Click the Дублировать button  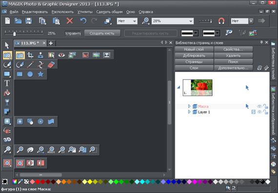click(194, 56)
